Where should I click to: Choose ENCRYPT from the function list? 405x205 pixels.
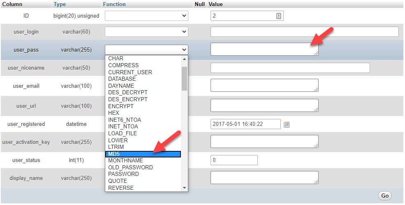(x=121, y=106)
